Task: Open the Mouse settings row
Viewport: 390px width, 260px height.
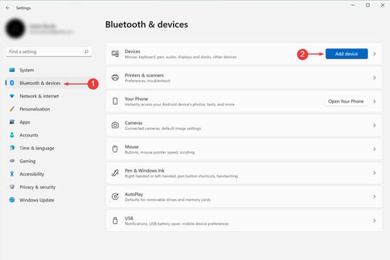Action: (x=240, y=149)
